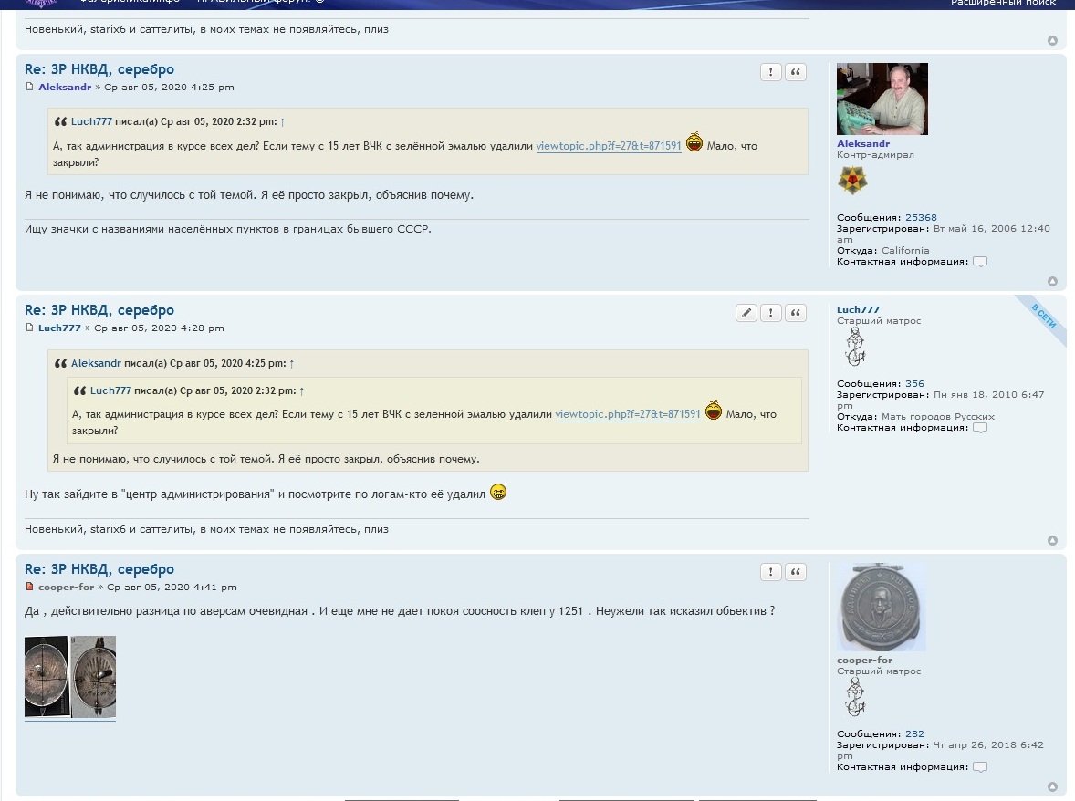1075x801 pixels.
Task: Follow up-arrow in Luch777 quote within Aleksandr's post
Action: 282,122
